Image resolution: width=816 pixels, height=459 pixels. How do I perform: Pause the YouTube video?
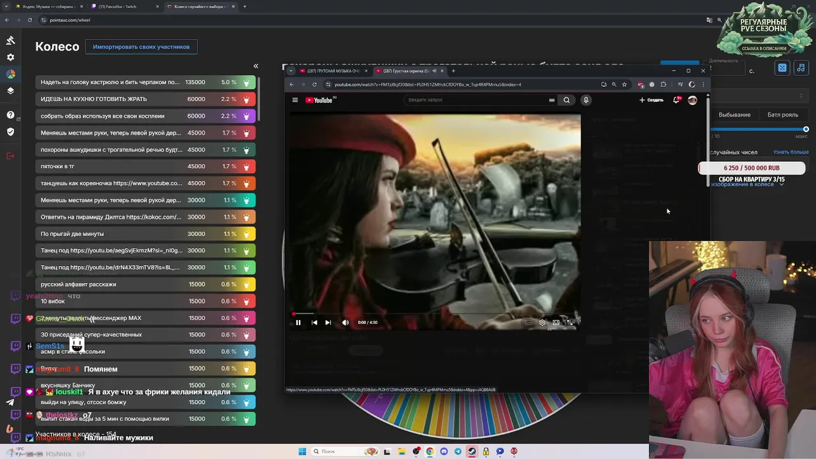[x=298, y=323]
